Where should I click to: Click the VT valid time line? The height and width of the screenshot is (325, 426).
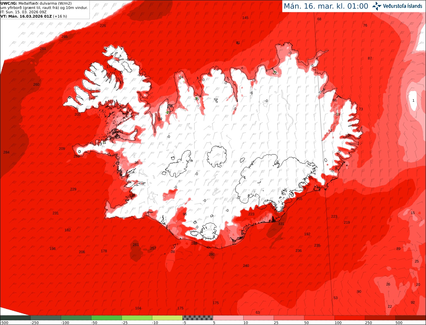[34, 16]
